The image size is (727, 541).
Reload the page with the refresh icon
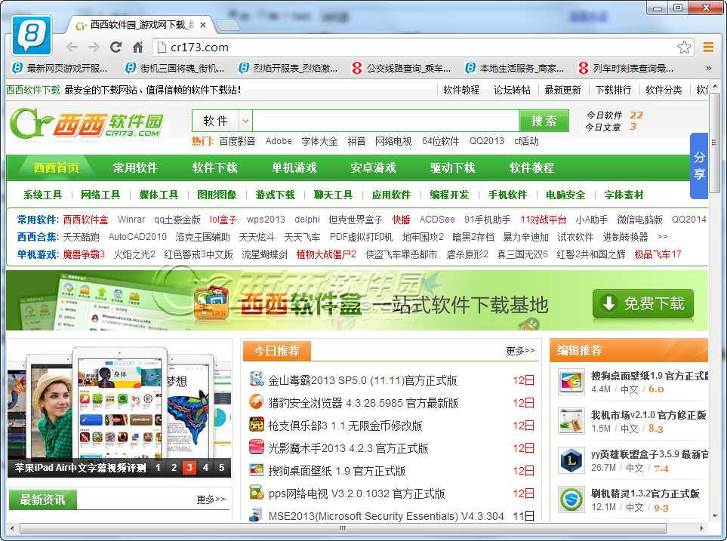point(116,48)
